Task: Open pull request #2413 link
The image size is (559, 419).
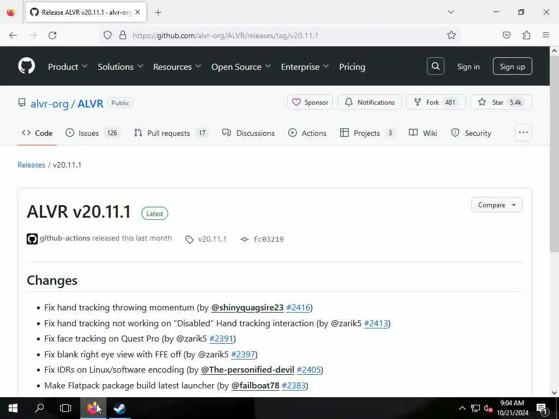Action: point(376,323)
